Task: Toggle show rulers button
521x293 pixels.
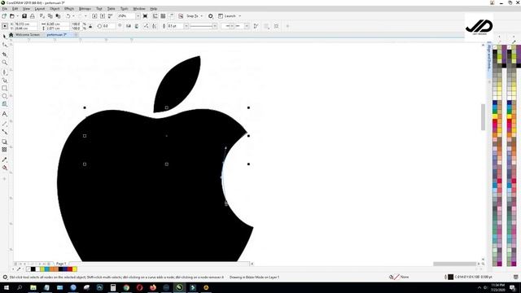Action: (155, 16)
